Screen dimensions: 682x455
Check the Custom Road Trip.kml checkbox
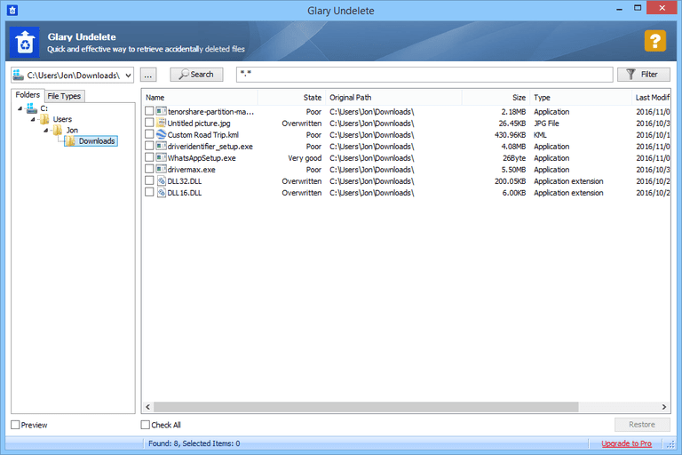point(149,134)
